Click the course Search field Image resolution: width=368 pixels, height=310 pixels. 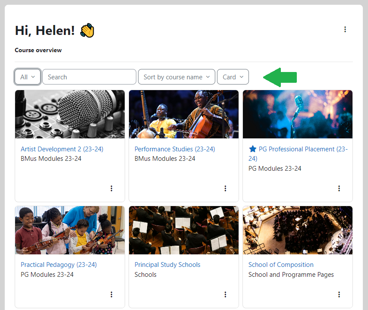click(89, 77)
